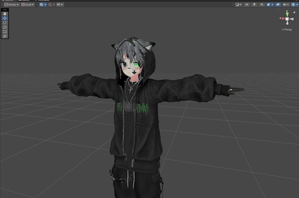
Task: Toggle grid snapping icon
Action: (x=50, y=4)
